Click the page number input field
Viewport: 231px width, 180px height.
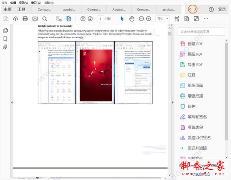(x=100, y=19)
